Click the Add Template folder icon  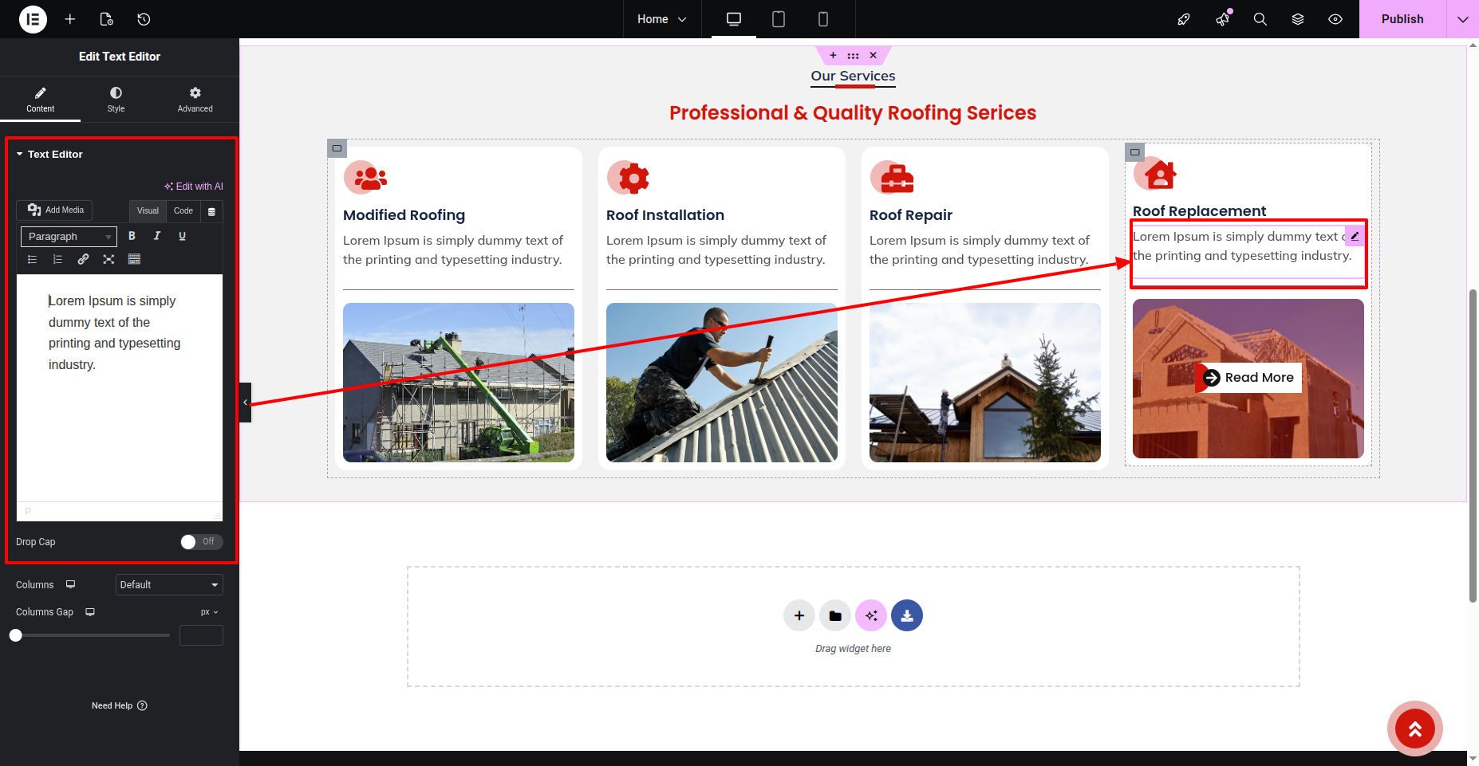[x=834, y=615]
